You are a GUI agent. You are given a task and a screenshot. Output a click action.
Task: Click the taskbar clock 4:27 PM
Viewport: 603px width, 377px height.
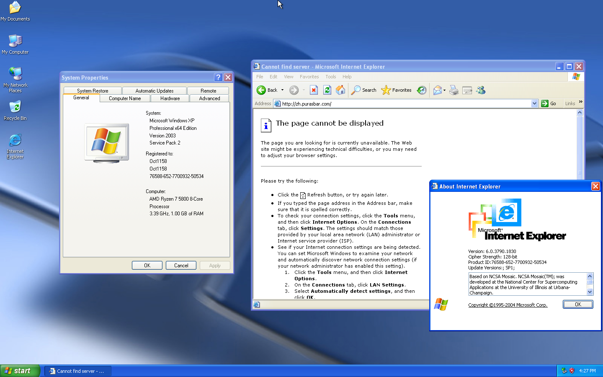tap(587, 371)
